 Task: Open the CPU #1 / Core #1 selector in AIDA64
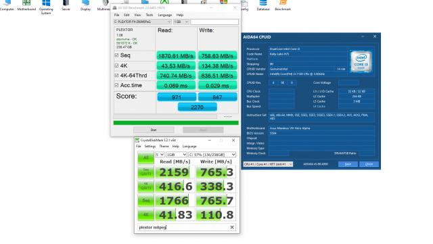[x=268, y=164]
